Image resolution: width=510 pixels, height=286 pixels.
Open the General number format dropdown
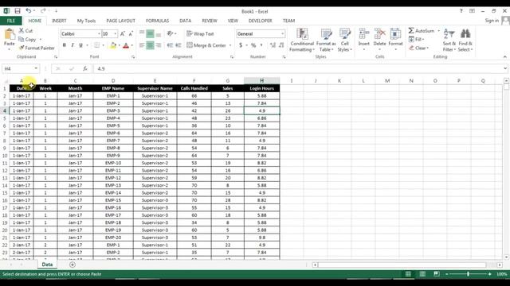click(282, 33)
